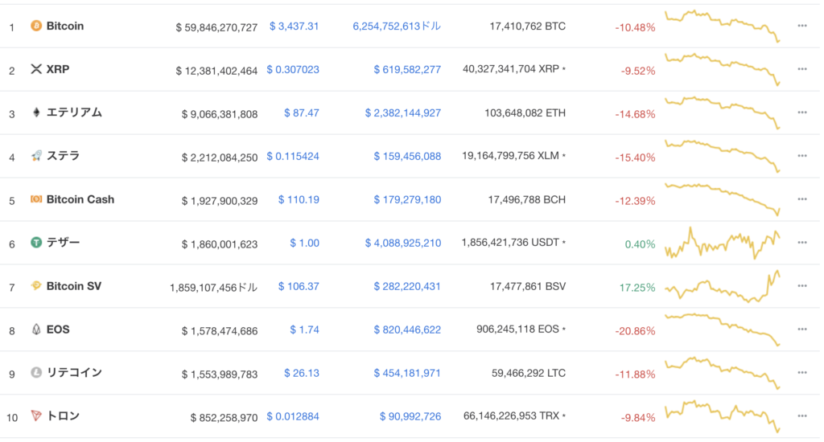824x442 pixels.
Task: Click the Tron red logo icon
Action: 35,415
